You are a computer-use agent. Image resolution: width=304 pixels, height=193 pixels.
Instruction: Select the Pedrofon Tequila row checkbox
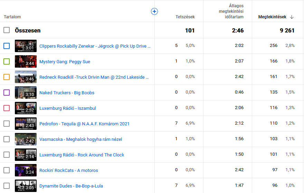click(7, 124)
